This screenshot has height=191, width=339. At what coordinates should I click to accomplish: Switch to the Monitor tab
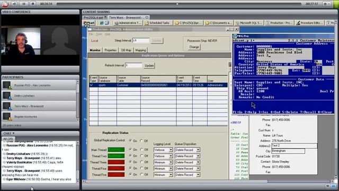pos(95,50)
